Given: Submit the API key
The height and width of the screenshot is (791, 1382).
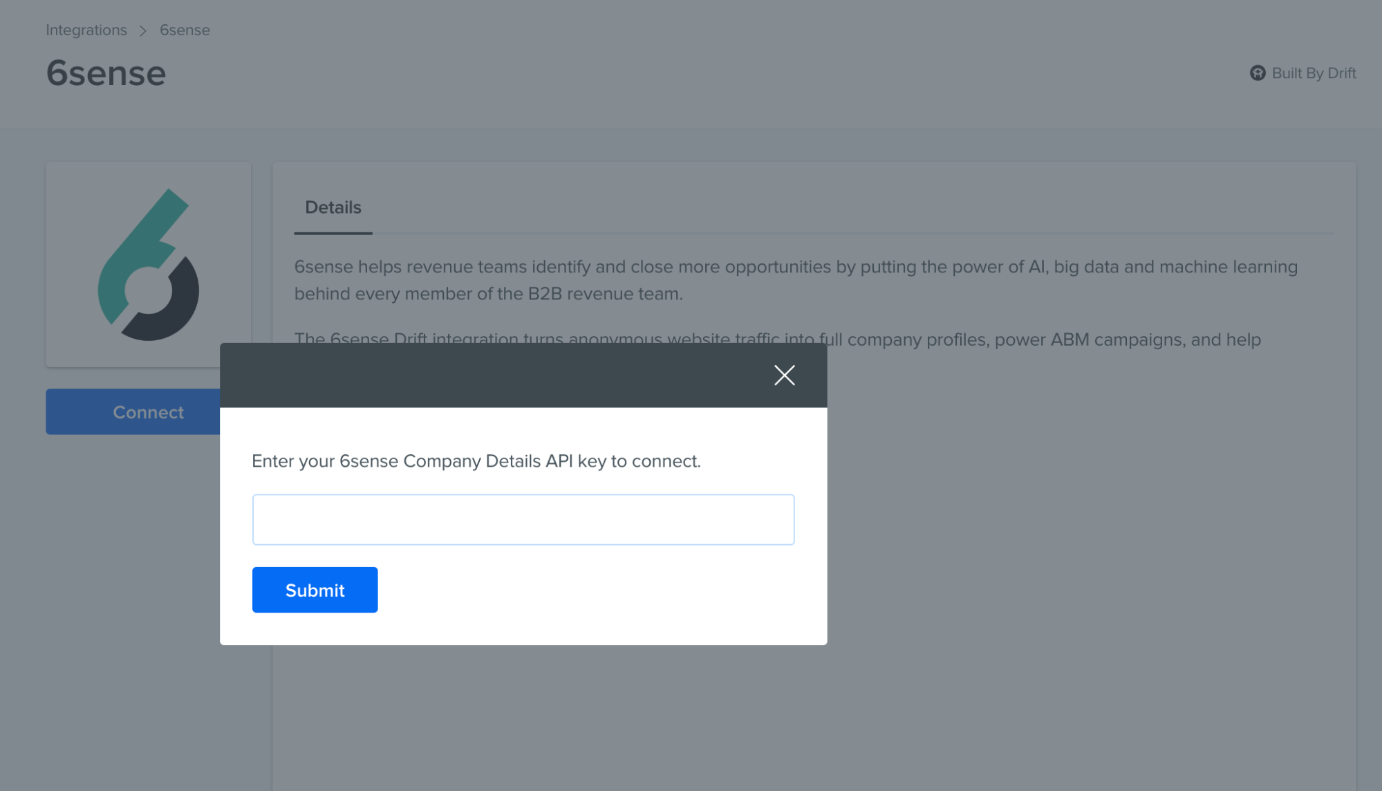Looking at the screenshot, I should (x=315, y=590).
